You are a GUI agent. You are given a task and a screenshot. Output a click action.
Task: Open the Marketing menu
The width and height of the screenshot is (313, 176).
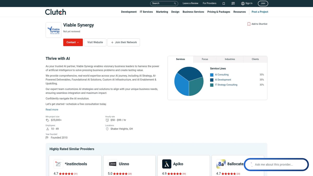(162, 12)
